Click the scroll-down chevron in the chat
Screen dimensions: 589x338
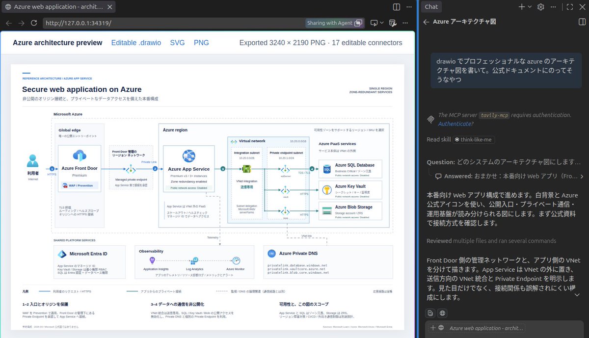577,295
